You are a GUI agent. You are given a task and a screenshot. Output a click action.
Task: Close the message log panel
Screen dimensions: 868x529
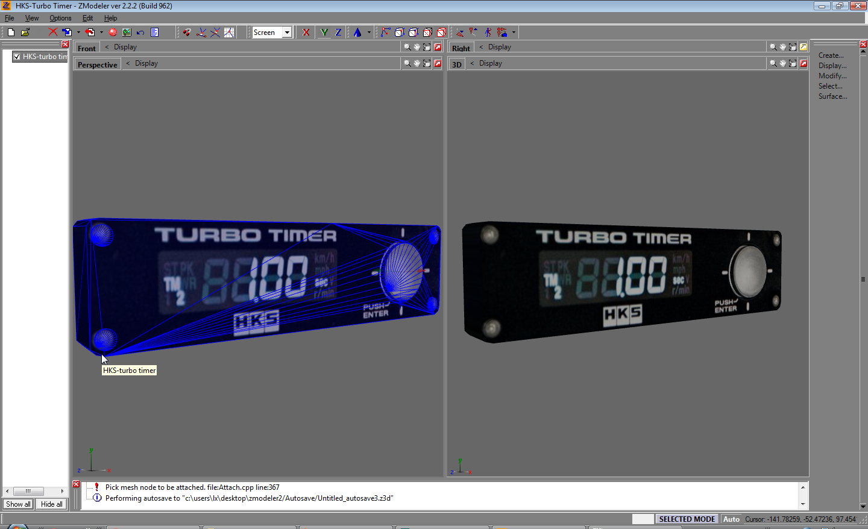[76, 484]
